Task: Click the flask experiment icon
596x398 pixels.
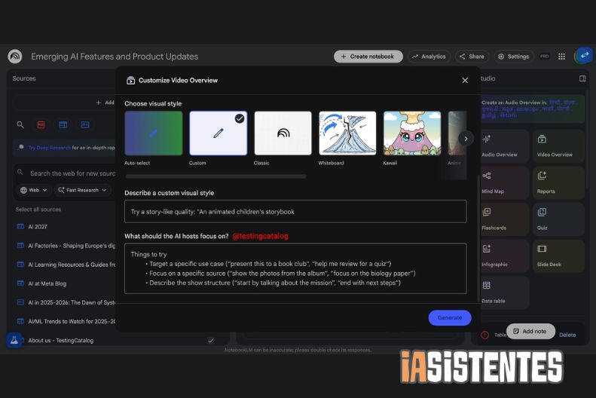Action: (x=14, y=340)
